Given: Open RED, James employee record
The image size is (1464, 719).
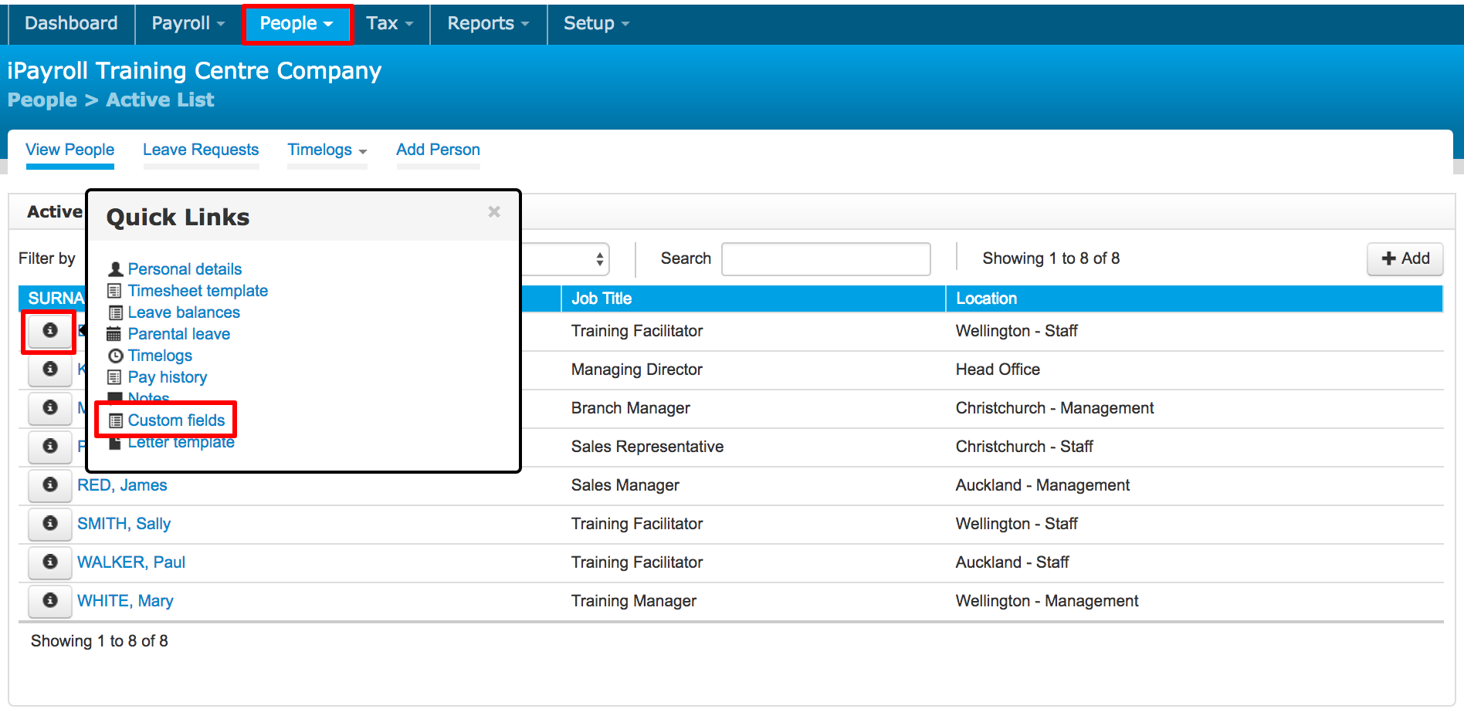Looking at the screenshot, I should coord(122,485).
